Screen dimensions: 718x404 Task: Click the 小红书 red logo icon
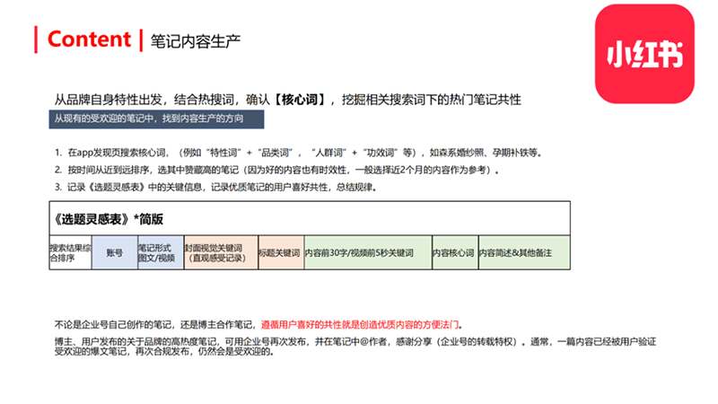point(644,54)
